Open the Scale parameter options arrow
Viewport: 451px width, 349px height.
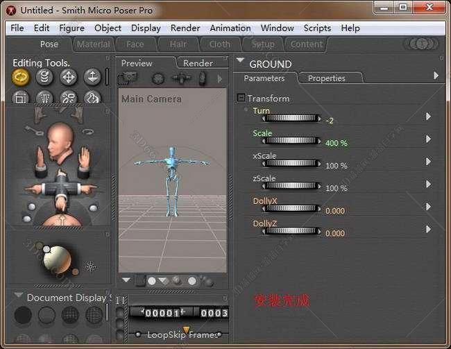(x=428, y=139)
